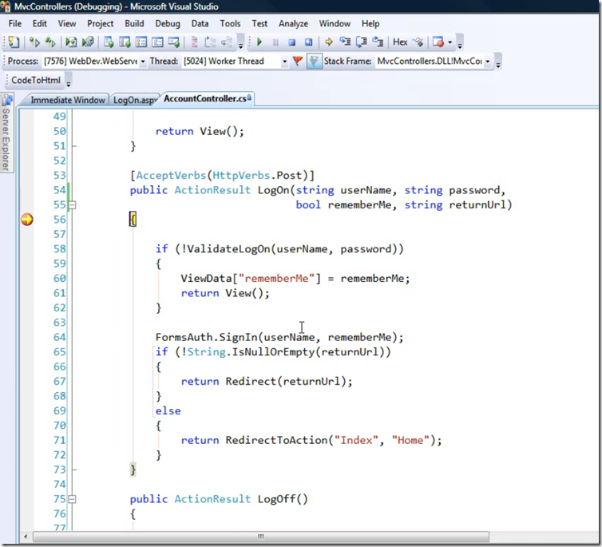Open dropdown arrow beside Breakpoints window icon

[450, 42]
